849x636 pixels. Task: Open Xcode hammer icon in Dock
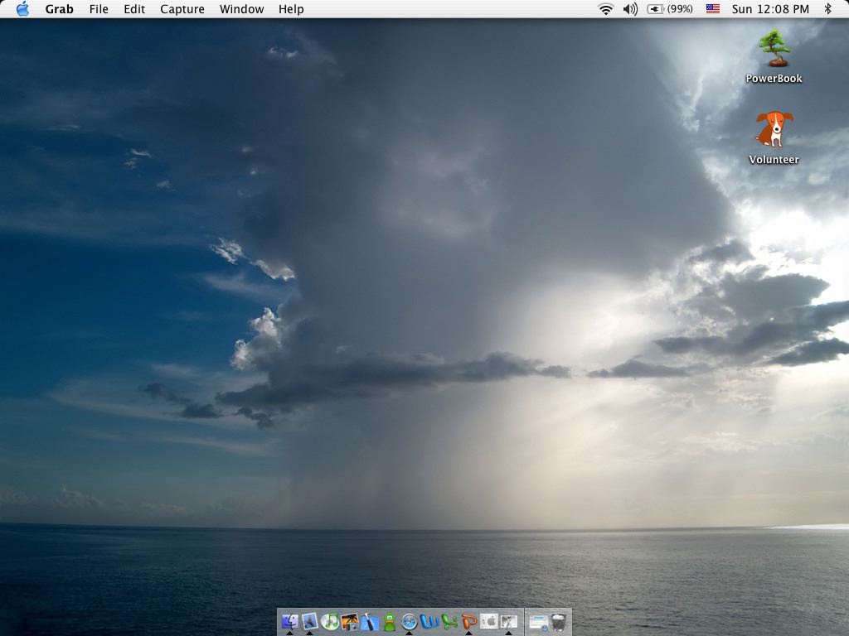[369, 621]
